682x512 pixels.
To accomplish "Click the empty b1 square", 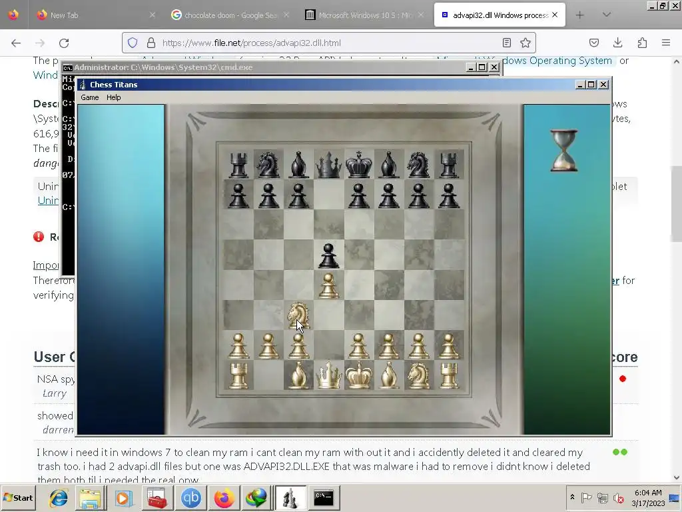I will (268, 375).
